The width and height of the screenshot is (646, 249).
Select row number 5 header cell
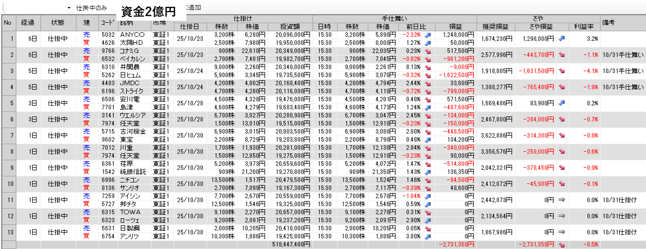click(8, 103)
